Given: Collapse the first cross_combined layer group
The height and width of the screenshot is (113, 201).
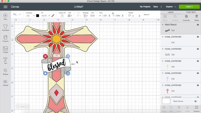Looking at the screenshot, I should [163, 37].
